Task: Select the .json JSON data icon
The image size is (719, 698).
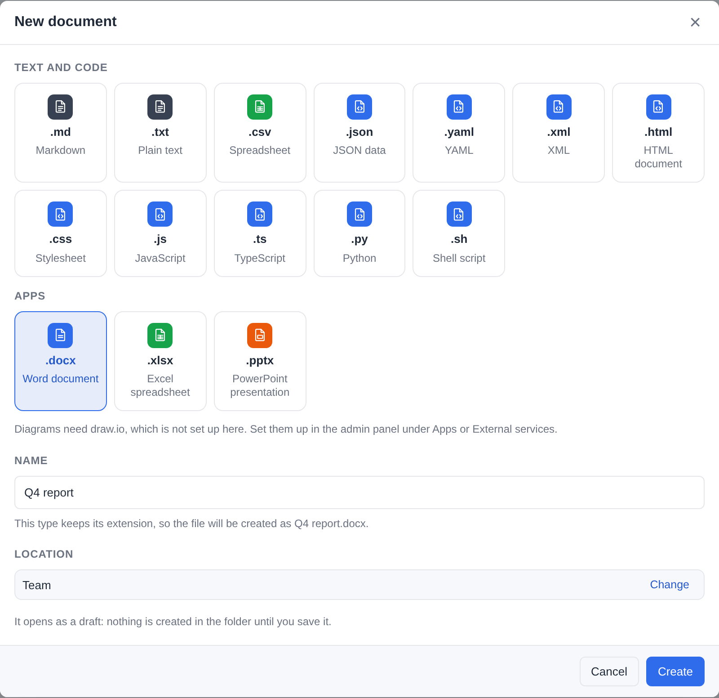Action: 359,107
